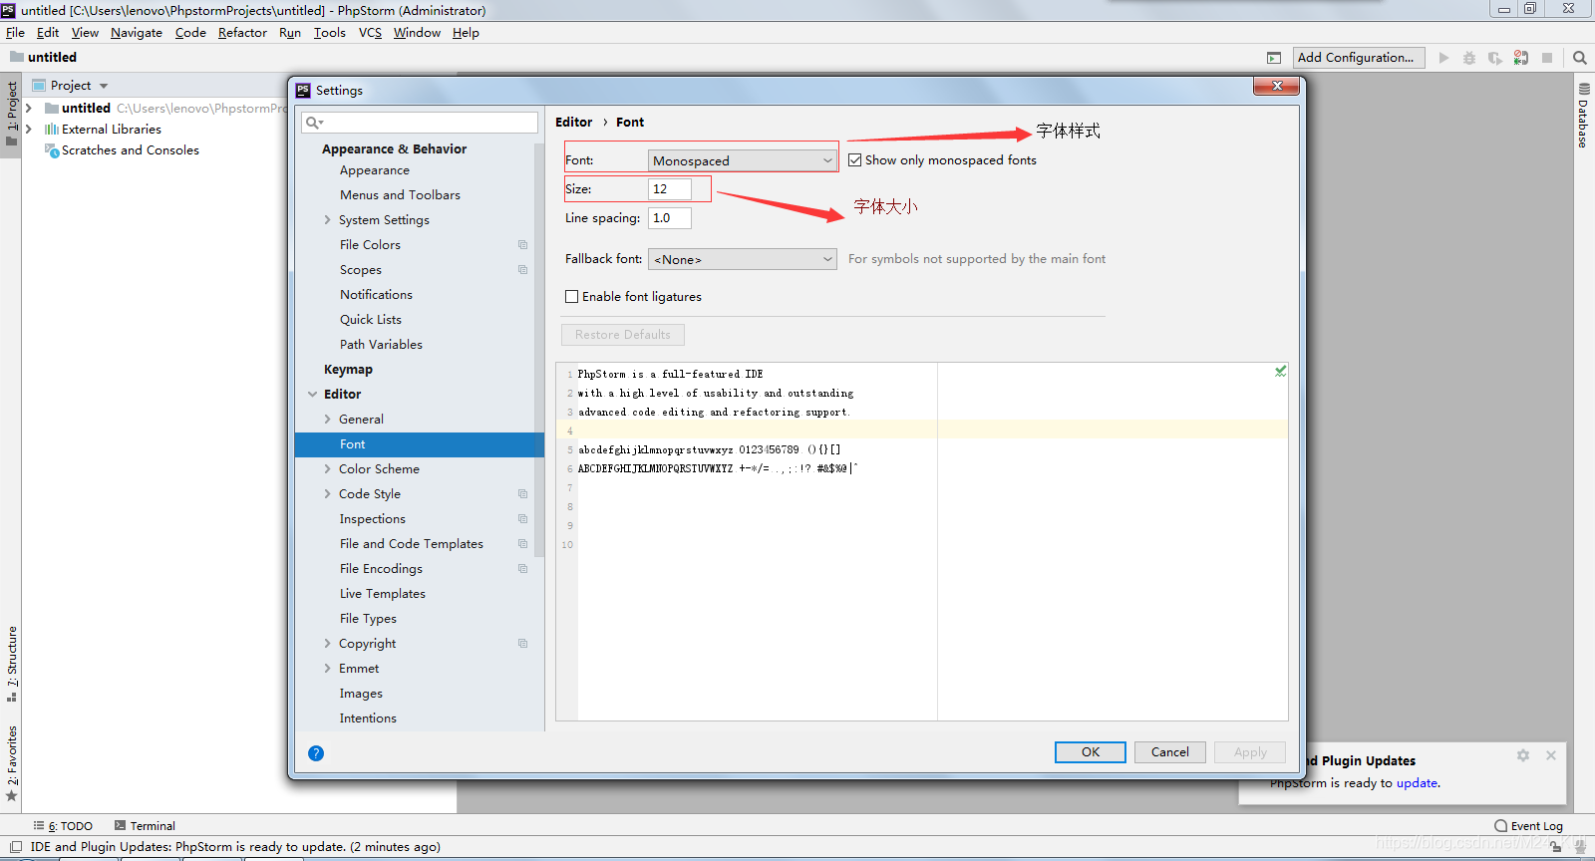Select Keymap in the settings tree
The height and width of the screenshot is (861, 1595).
[x=348, y=369]
